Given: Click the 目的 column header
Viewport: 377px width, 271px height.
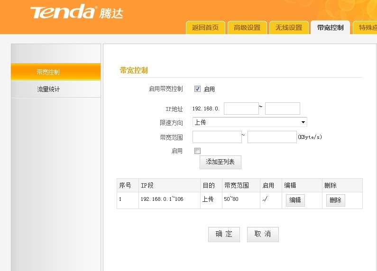Looking at the screenshot, I should [211, 185].
